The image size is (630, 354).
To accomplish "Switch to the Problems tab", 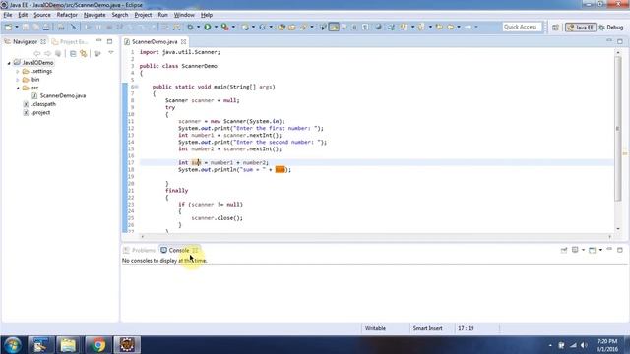I will pos(140,250).
